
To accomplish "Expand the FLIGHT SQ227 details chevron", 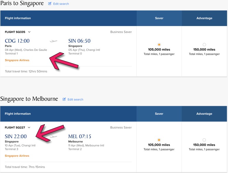I will click(29, 127).
